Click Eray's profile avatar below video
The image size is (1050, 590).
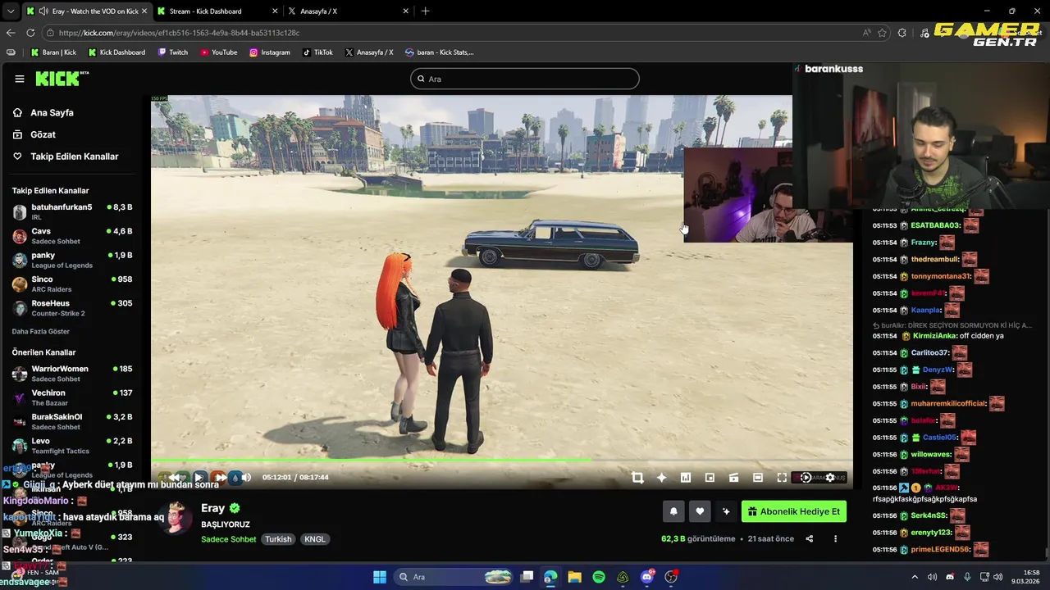tap(176, 518)
